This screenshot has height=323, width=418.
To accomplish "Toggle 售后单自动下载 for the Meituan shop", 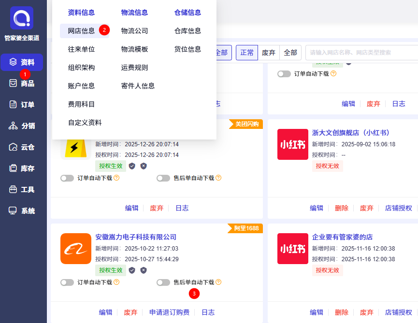I will (x=163, y=178).
